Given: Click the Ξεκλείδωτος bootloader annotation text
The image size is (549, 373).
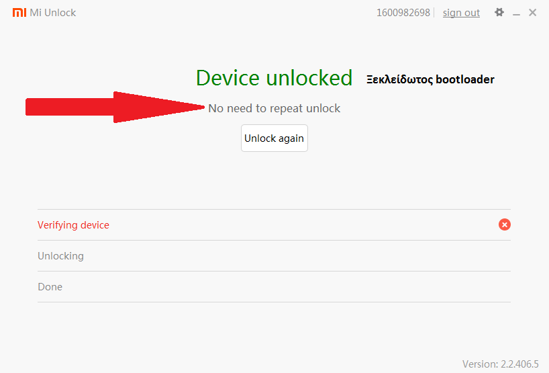Looking at the screenshot, I should coord(430,79).
